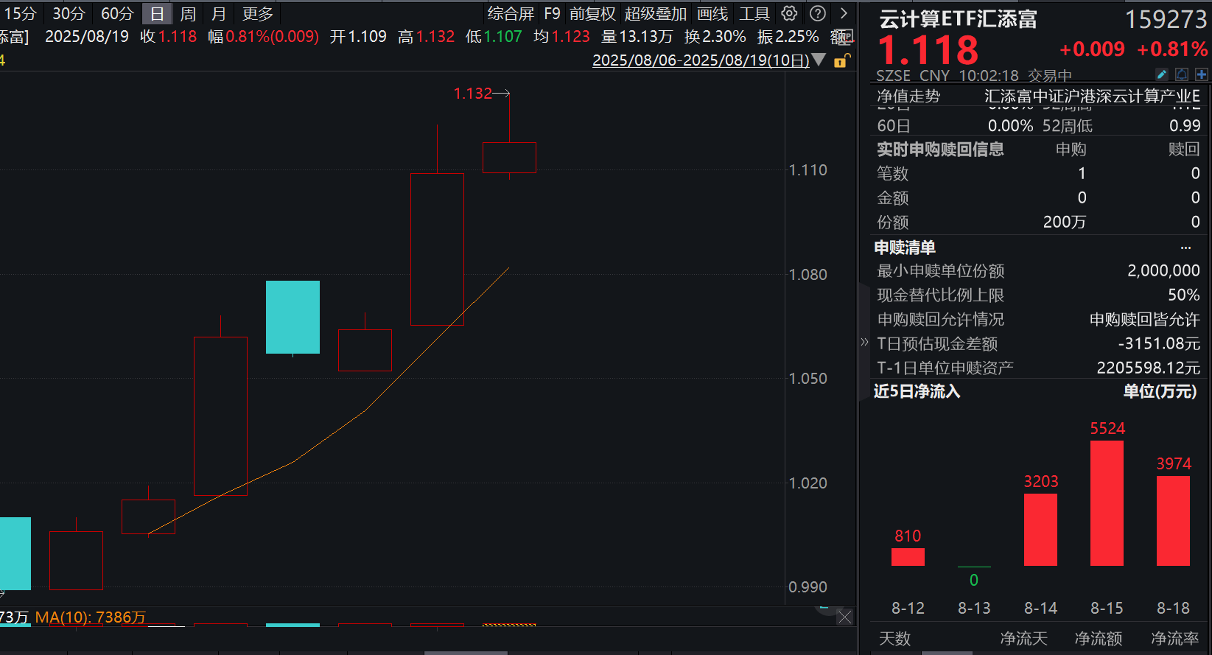Open the help question mark icon

pos(817,13)
